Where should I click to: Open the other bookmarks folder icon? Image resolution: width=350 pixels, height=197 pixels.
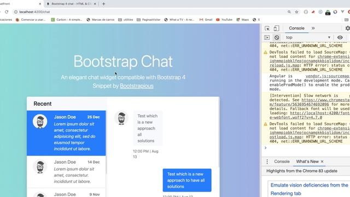(x=346, y=20)
